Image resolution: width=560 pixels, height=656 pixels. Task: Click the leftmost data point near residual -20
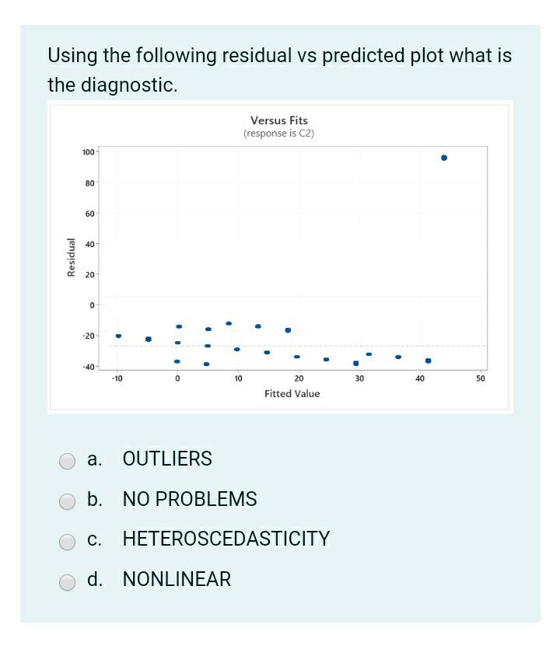[x=117, y=335]
